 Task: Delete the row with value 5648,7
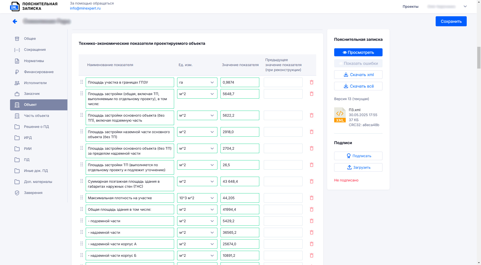pyautogui.click(x=312, y=94)
